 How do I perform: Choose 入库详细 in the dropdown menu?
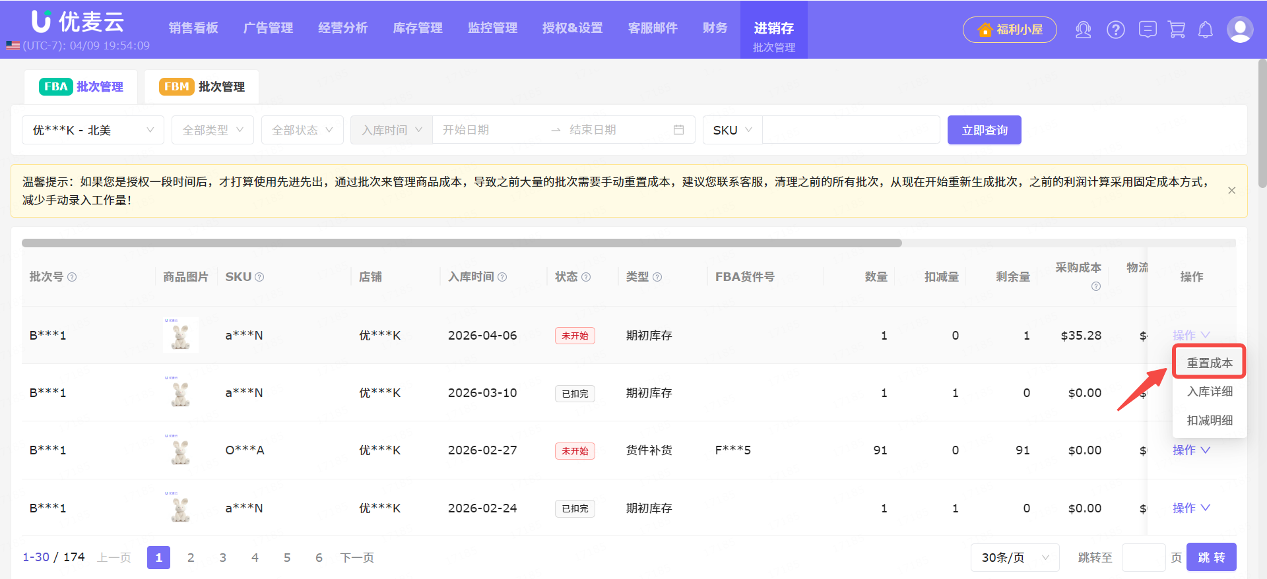1209,392
